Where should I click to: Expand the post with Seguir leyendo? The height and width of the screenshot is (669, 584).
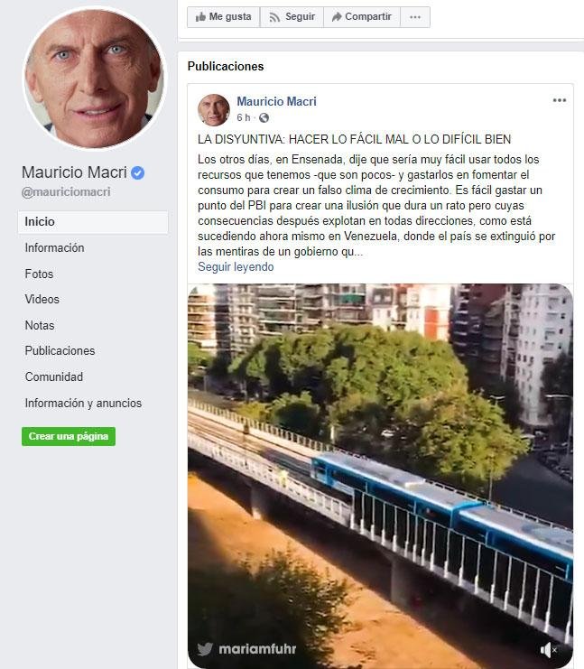tap(236, 266)
